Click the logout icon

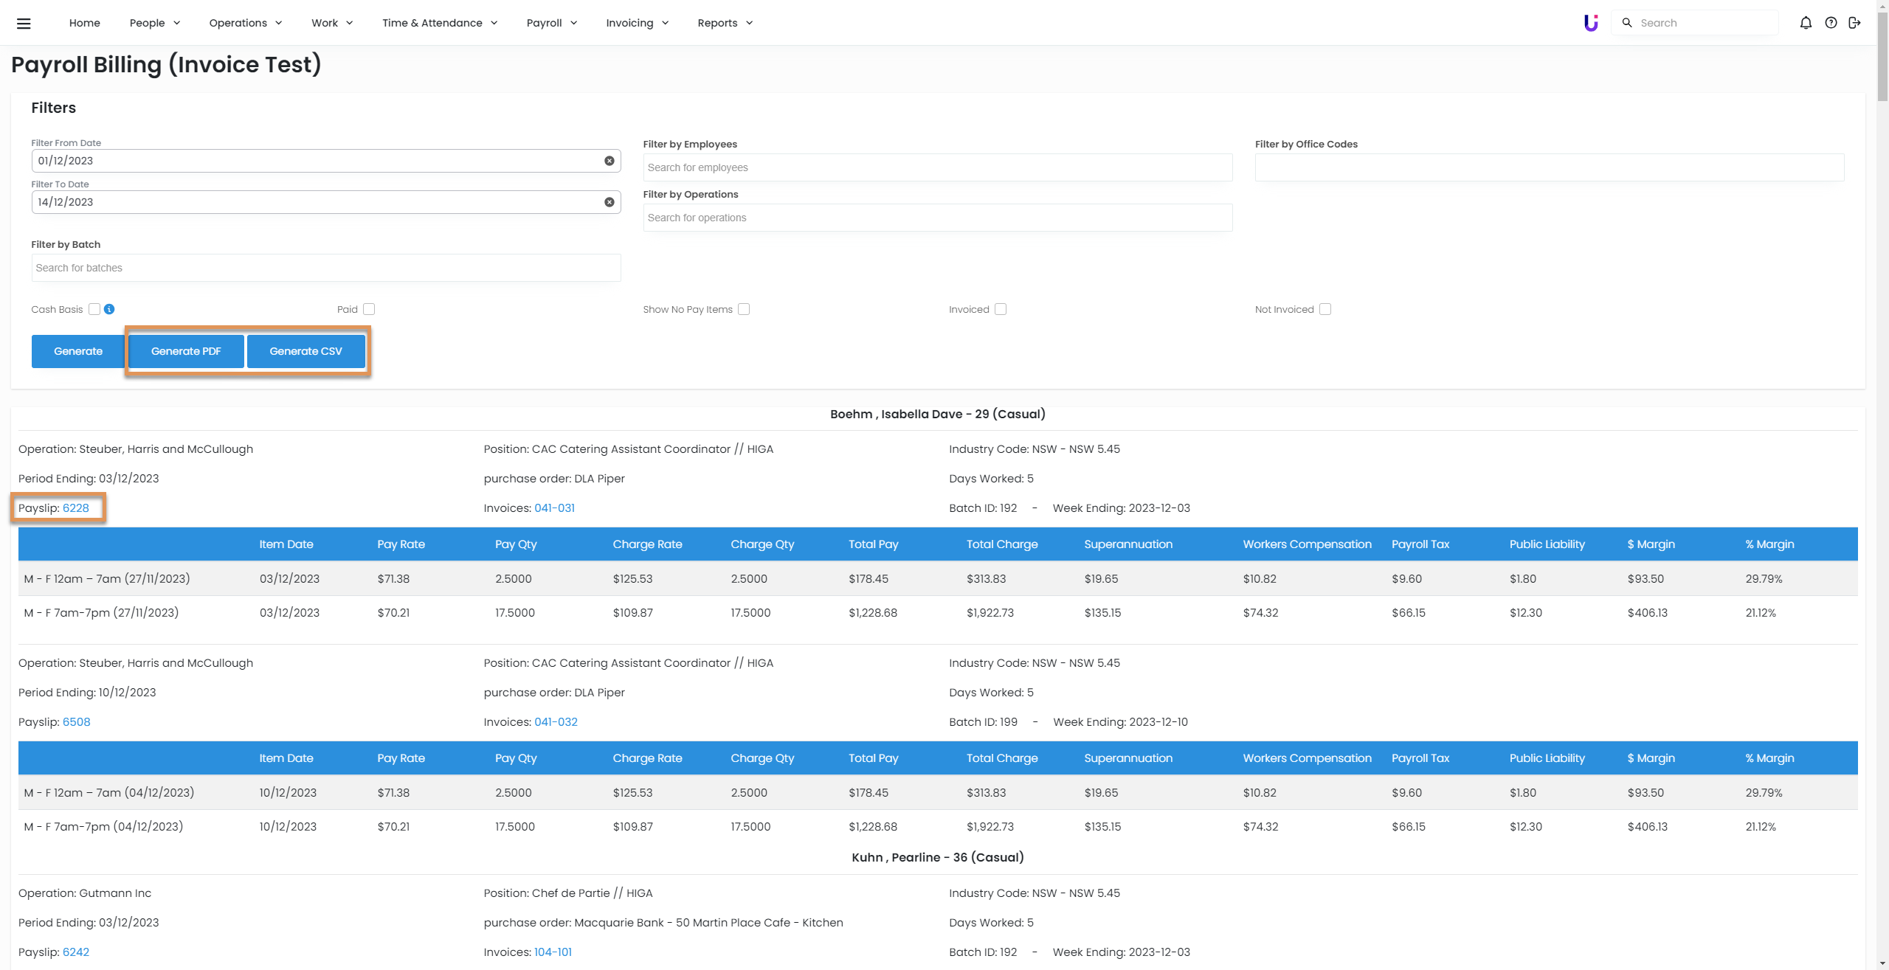point(1854,23)
